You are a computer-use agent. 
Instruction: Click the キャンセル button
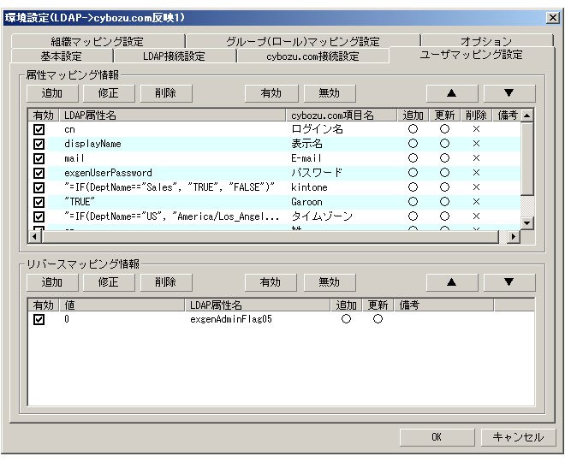tap(518, 437)
